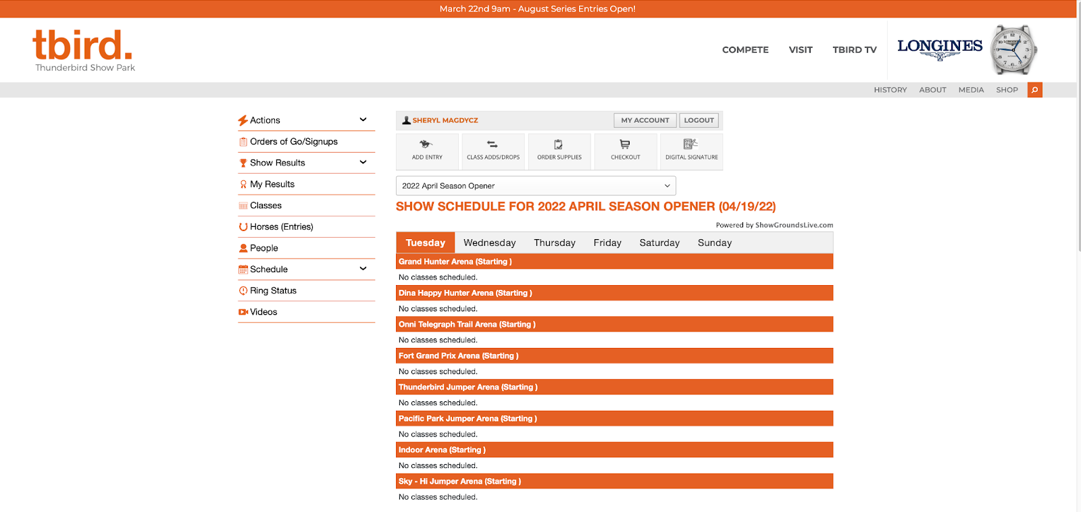Click the Thunderbird Jumper Arena header

(x=614, y=387)
